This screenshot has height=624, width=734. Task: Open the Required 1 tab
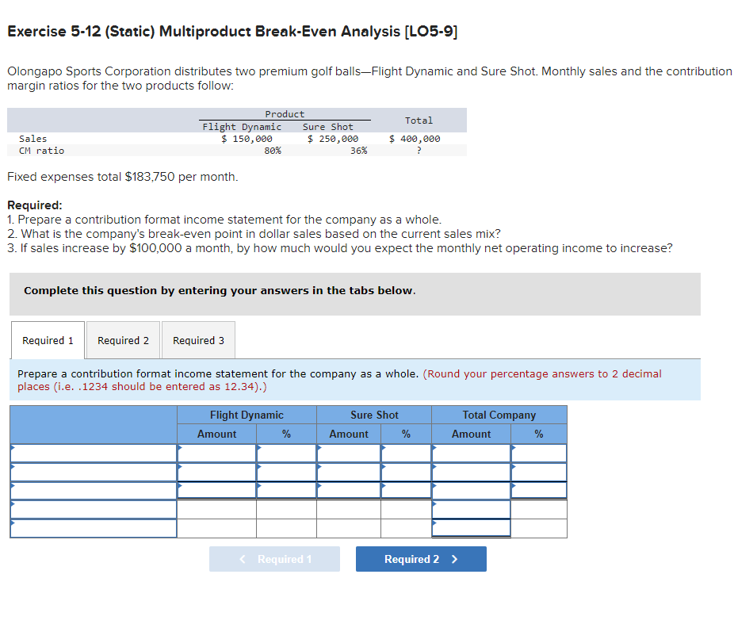tap(48, 340)
